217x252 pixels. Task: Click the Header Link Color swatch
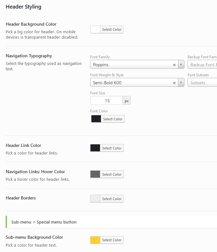[95, 148]
